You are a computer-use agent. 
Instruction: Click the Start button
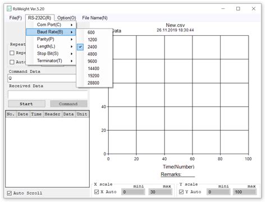click(26, 104)
